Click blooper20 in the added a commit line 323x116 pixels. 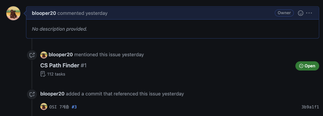52,94
